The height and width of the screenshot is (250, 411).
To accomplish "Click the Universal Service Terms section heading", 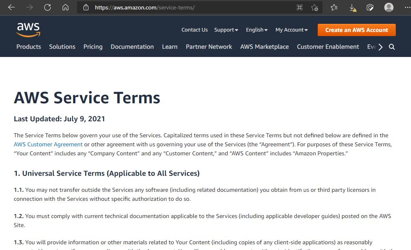I will pyautogui.click(x=107, y=173).
